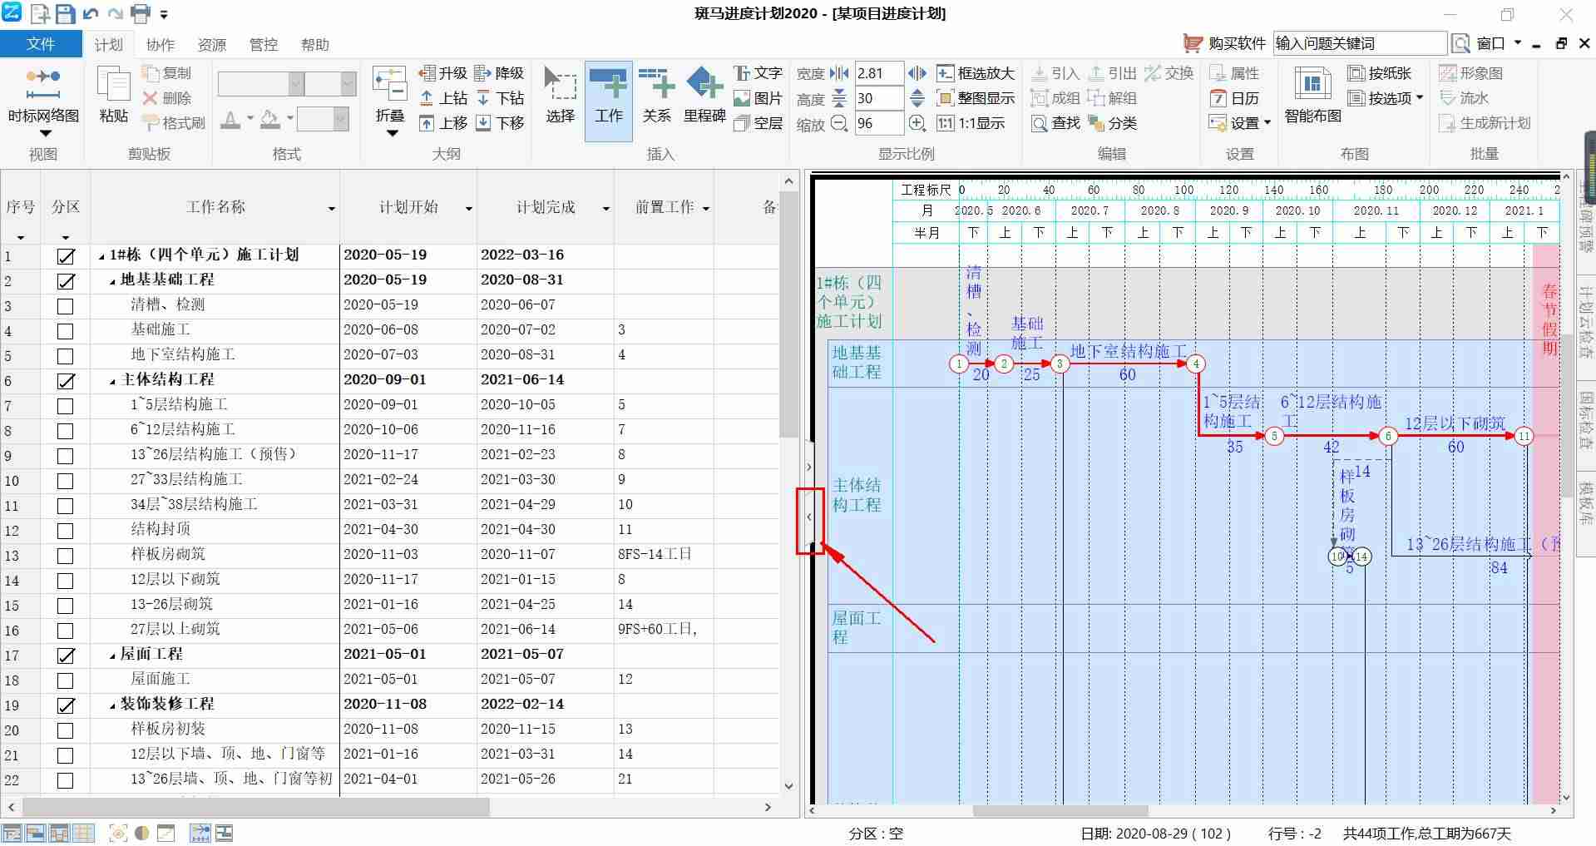This screenshot has width=1596, height=846.
Task: Click the left table's vertical scrollbar thumb
Action: pos(788,314)
